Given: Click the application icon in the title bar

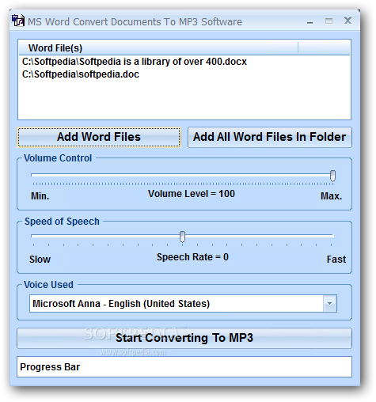Looking at the screenshot, I should [18, 21].
